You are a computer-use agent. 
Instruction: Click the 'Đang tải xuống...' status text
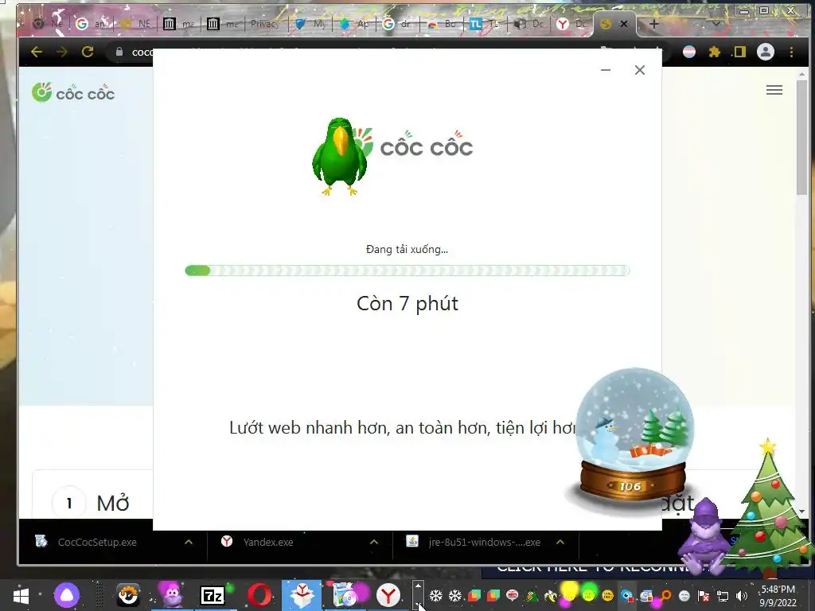[407, 249]
